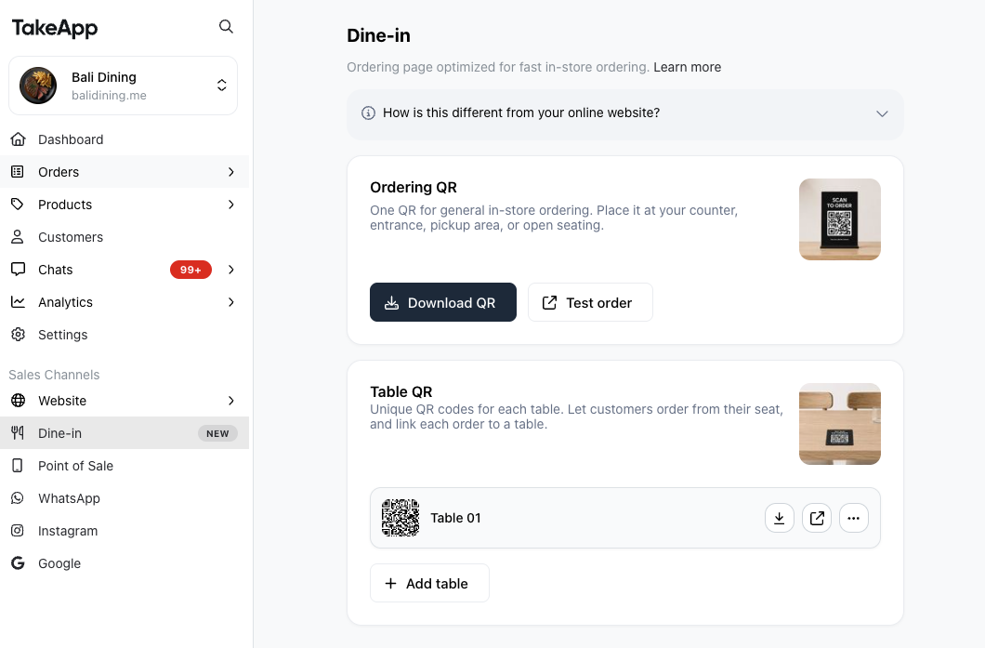Download the Table 01 QR code
Image resolution: width=985 pixels, height=648 pixels.
point(780,518)
